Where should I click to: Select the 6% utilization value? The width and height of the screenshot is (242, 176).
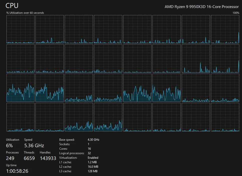click(9, 145)
